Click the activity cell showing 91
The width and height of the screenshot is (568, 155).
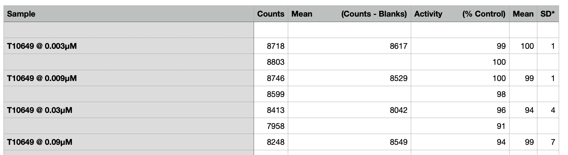click(x=460, y=126)
